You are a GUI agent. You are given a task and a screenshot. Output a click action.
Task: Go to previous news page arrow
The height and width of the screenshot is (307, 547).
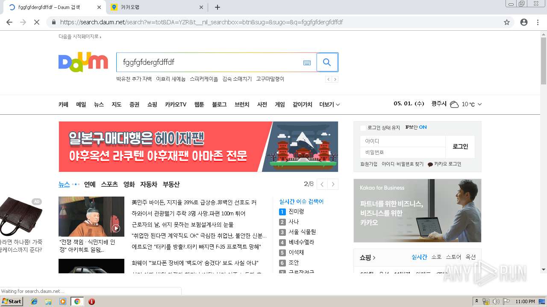click(322, 184)
